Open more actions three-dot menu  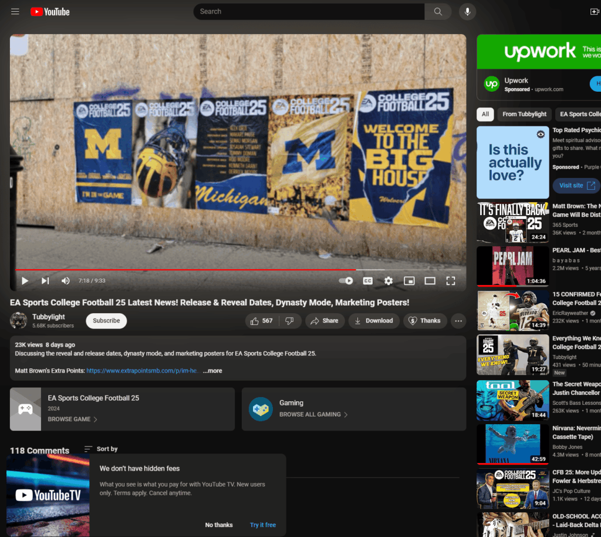click(458, 321)
